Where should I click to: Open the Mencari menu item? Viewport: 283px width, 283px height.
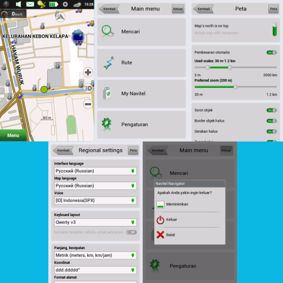[x=141, y=32]
